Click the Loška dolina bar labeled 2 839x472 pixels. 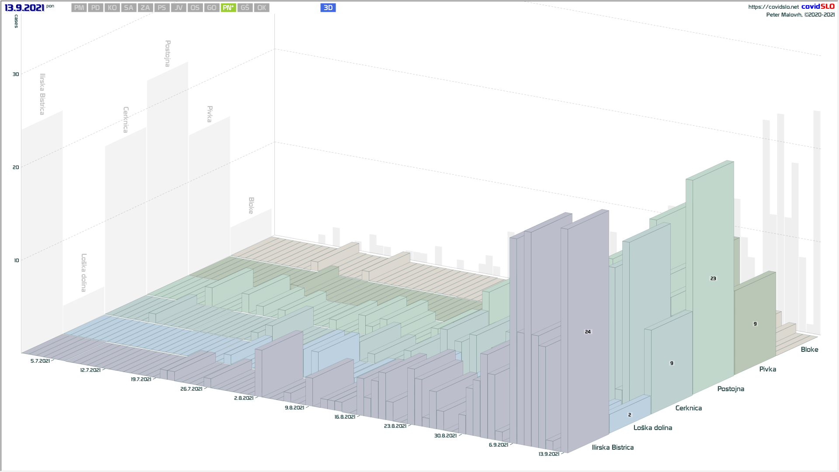click(630, 415)
